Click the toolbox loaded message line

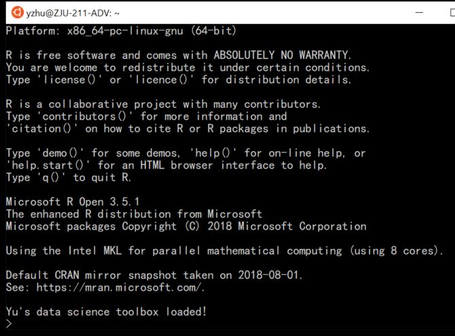(106, 312)
